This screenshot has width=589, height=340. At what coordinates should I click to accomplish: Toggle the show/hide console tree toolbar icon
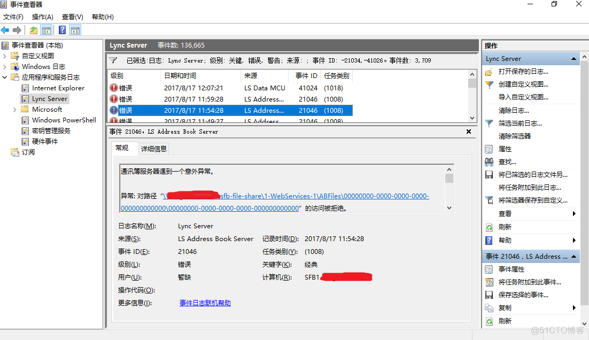(x=46, y=30)
